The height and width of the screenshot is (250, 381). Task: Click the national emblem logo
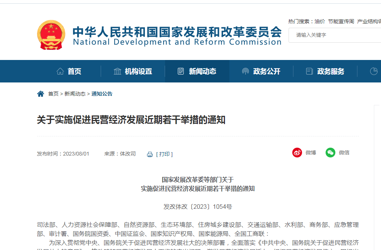tap(51, 35)
